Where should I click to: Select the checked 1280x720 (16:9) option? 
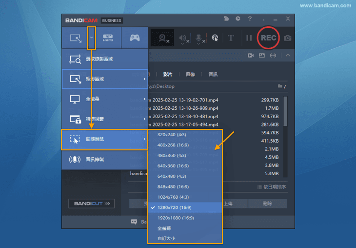click(x=185, y=207)
